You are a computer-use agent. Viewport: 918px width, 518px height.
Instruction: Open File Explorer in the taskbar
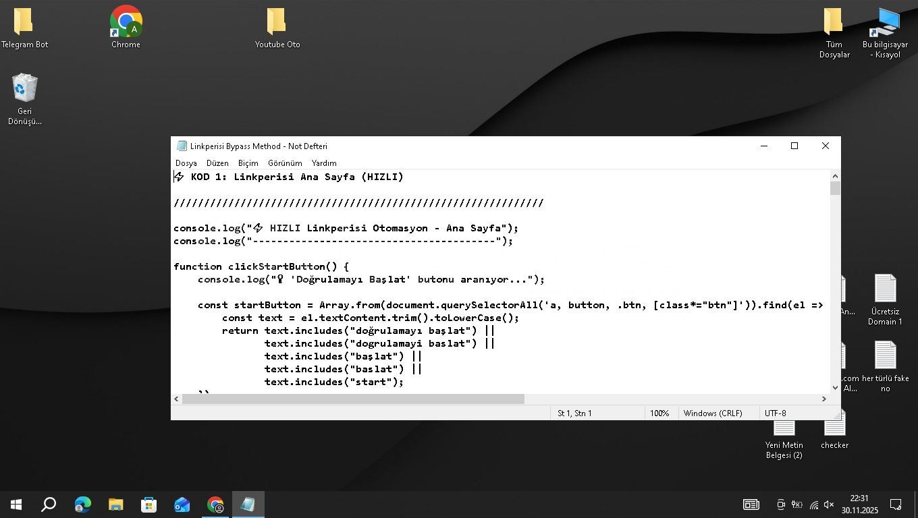click(115, 505)
